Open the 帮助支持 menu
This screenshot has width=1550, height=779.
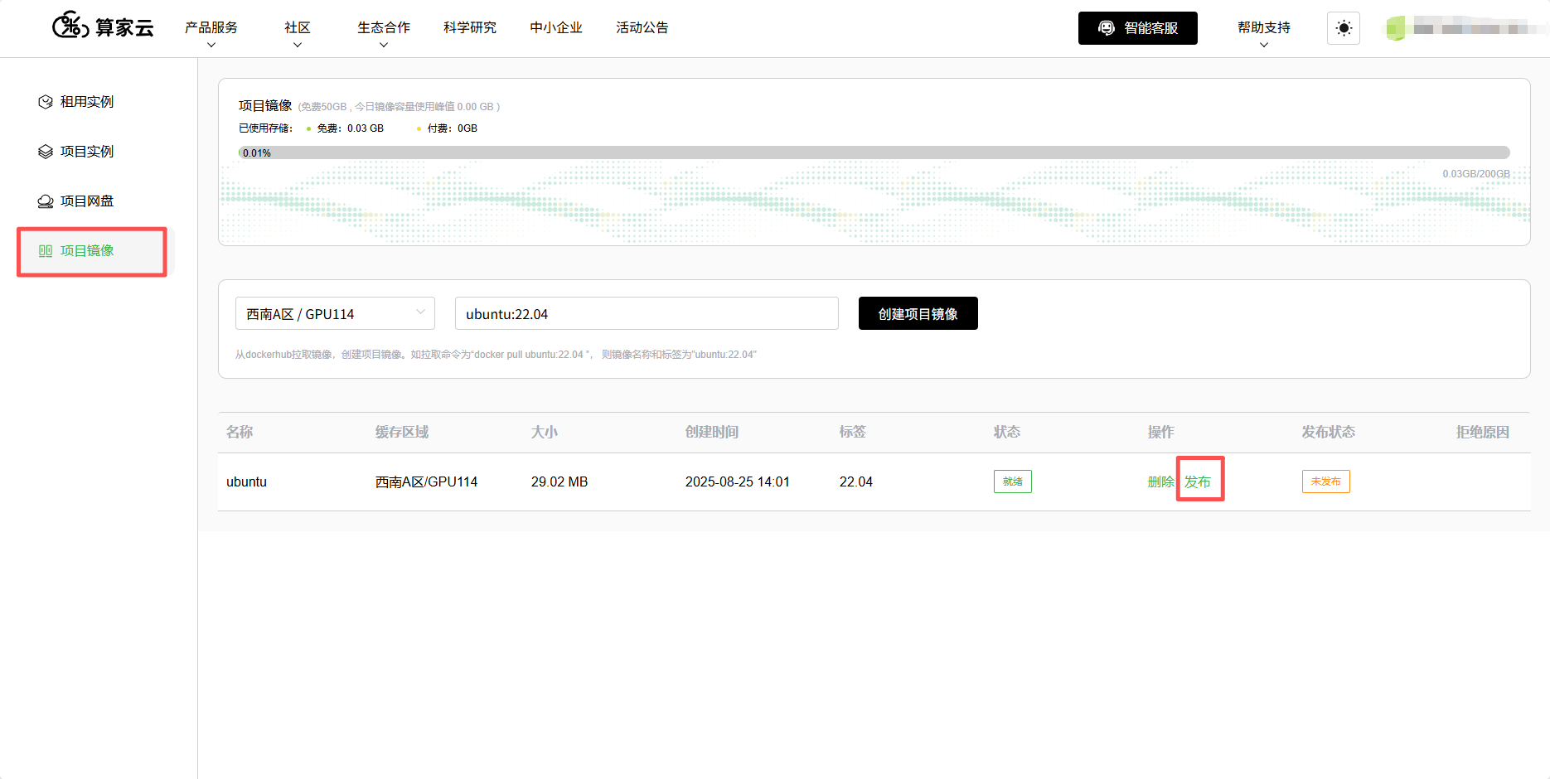(1264, 33)
